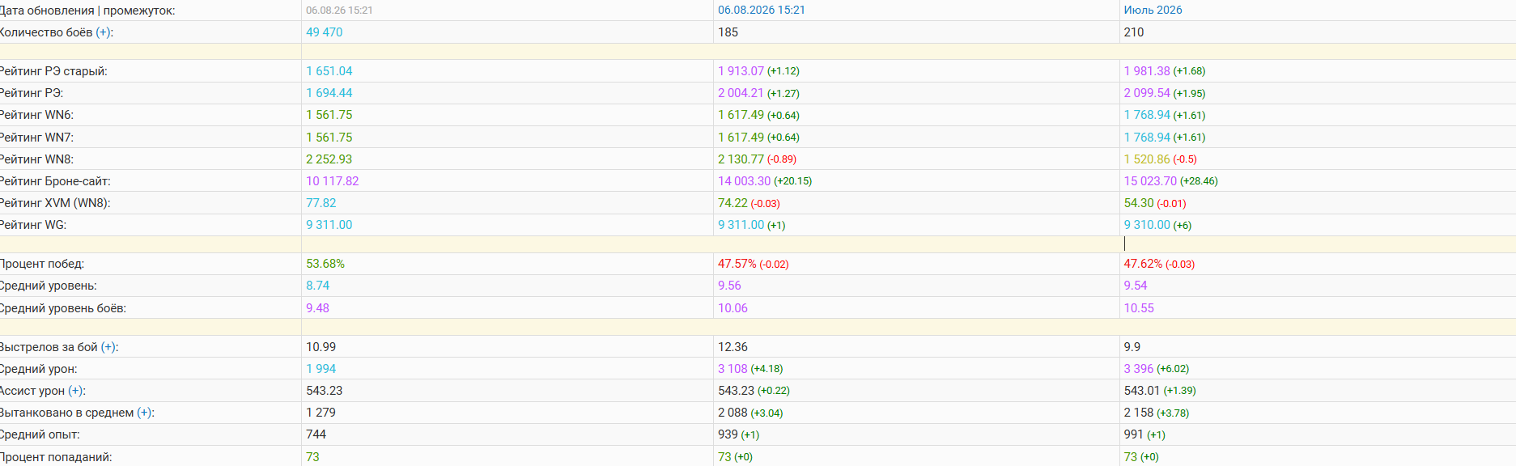Select the 10.06 battle tier value
Viewport: 1516px width, 466px height.
(x=733, y=308)
